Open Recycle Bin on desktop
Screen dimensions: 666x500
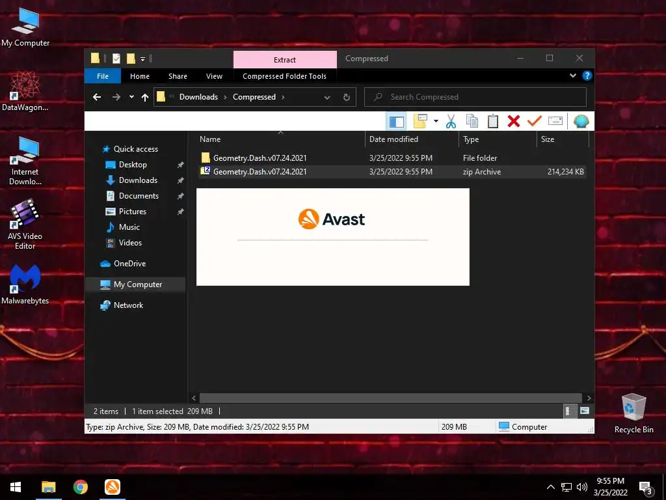633,413
